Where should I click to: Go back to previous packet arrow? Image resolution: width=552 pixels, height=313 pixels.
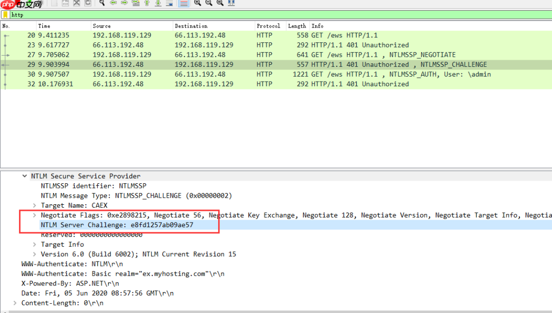(113, 3)
